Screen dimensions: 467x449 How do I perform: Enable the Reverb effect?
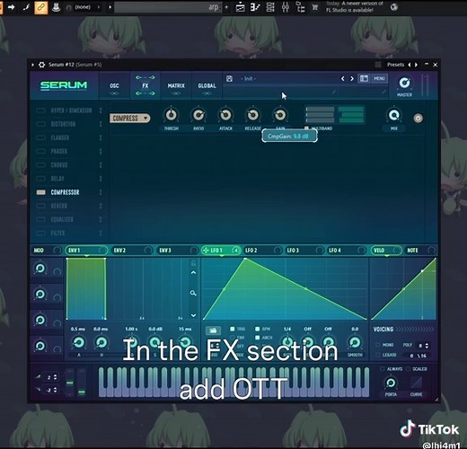tap(40, 206)
